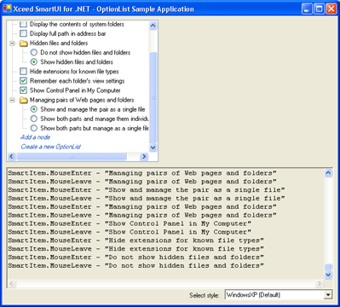340x307 pixels.
Task: Click the event log's scroll down arrow
Action: 328,275
